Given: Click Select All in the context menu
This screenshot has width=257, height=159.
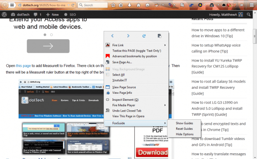Looking at the screenshot, I should pos(136,75).
